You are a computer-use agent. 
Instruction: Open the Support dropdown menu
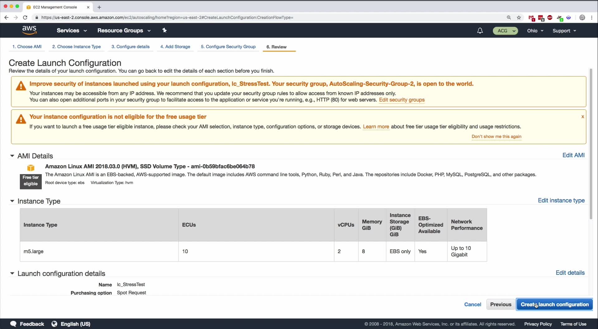pyautogui.click(x=564, y=30)
